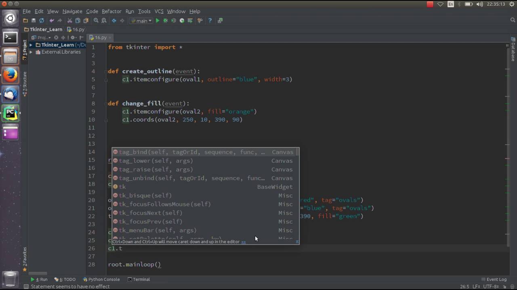517x290 pixels.
Task: Click the Paste clipboard icon
Action: click(86, 21)
